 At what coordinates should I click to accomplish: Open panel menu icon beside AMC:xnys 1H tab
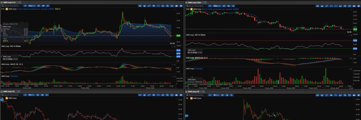19,92
